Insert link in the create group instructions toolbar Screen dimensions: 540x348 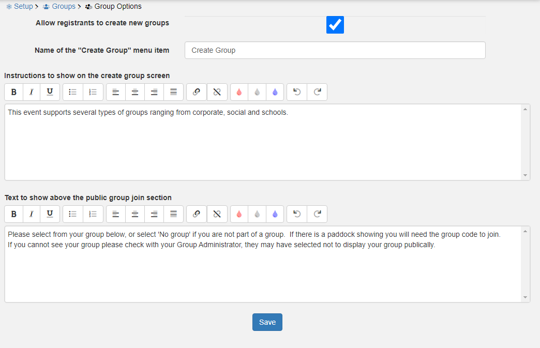point(197,92)
